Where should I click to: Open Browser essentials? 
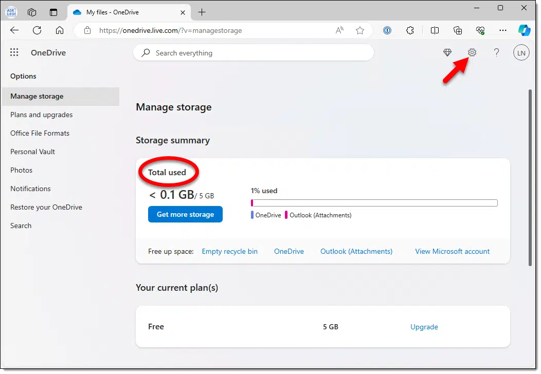click(x=480, y=30)
